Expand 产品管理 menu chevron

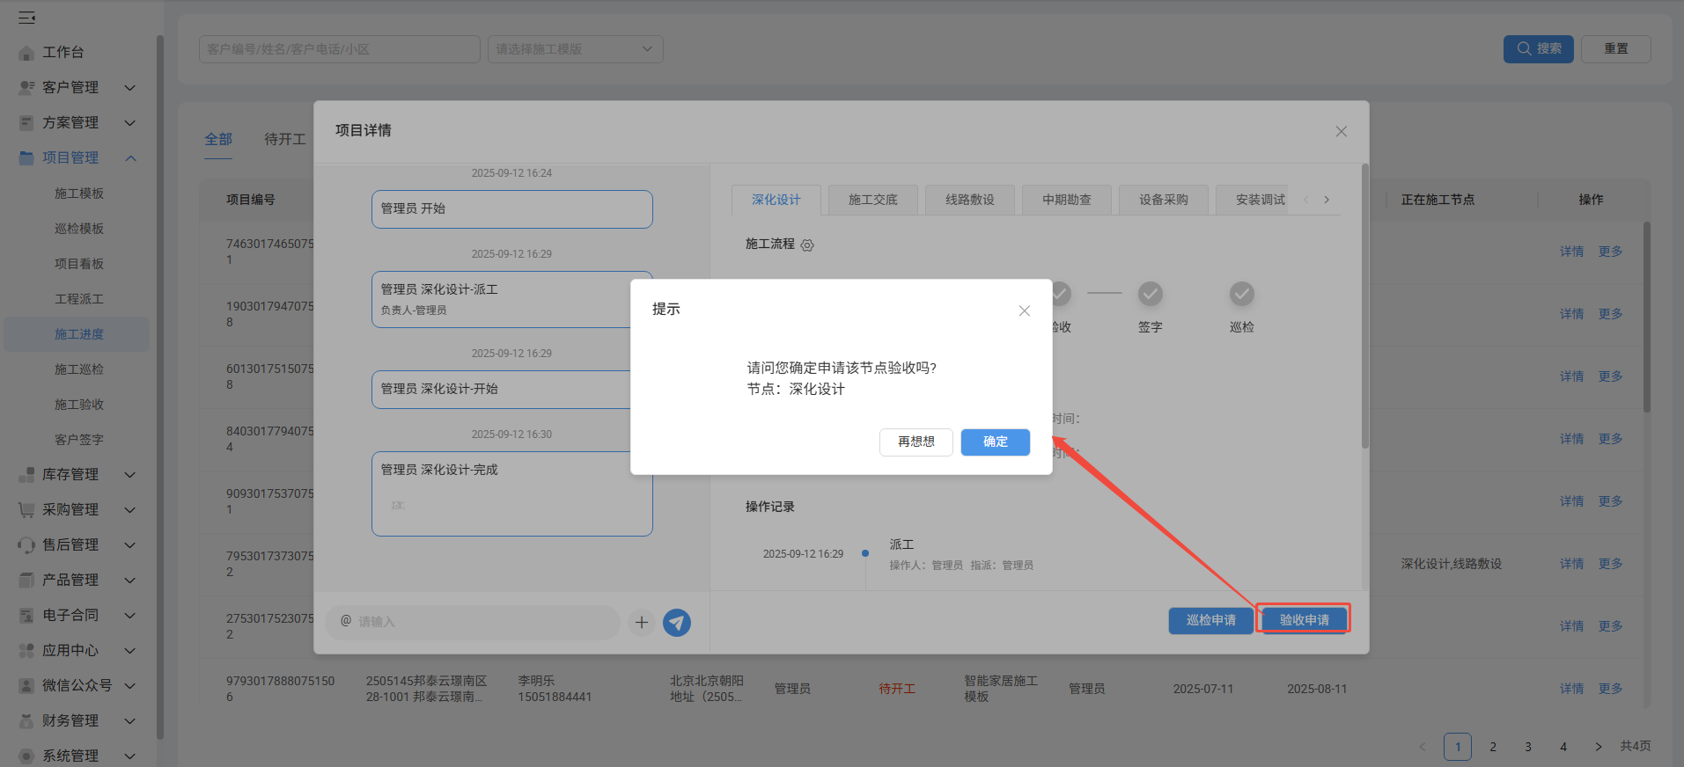pos(130,581)
